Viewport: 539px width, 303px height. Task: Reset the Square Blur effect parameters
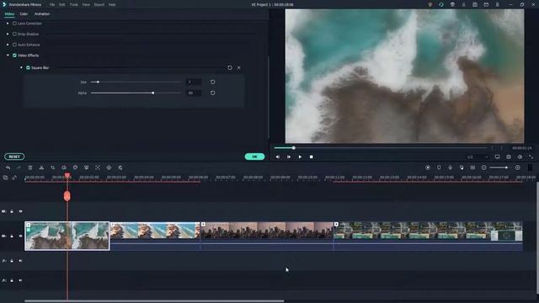tap(230, 67)
